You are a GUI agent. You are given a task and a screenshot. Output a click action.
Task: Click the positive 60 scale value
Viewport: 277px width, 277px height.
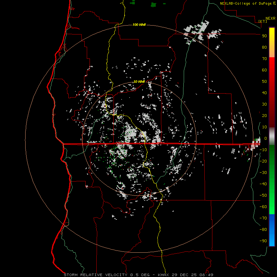(x=264, y=70)
